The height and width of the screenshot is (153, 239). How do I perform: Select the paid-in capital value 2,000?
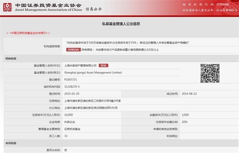pyautogui.click(x=185, y=115)
